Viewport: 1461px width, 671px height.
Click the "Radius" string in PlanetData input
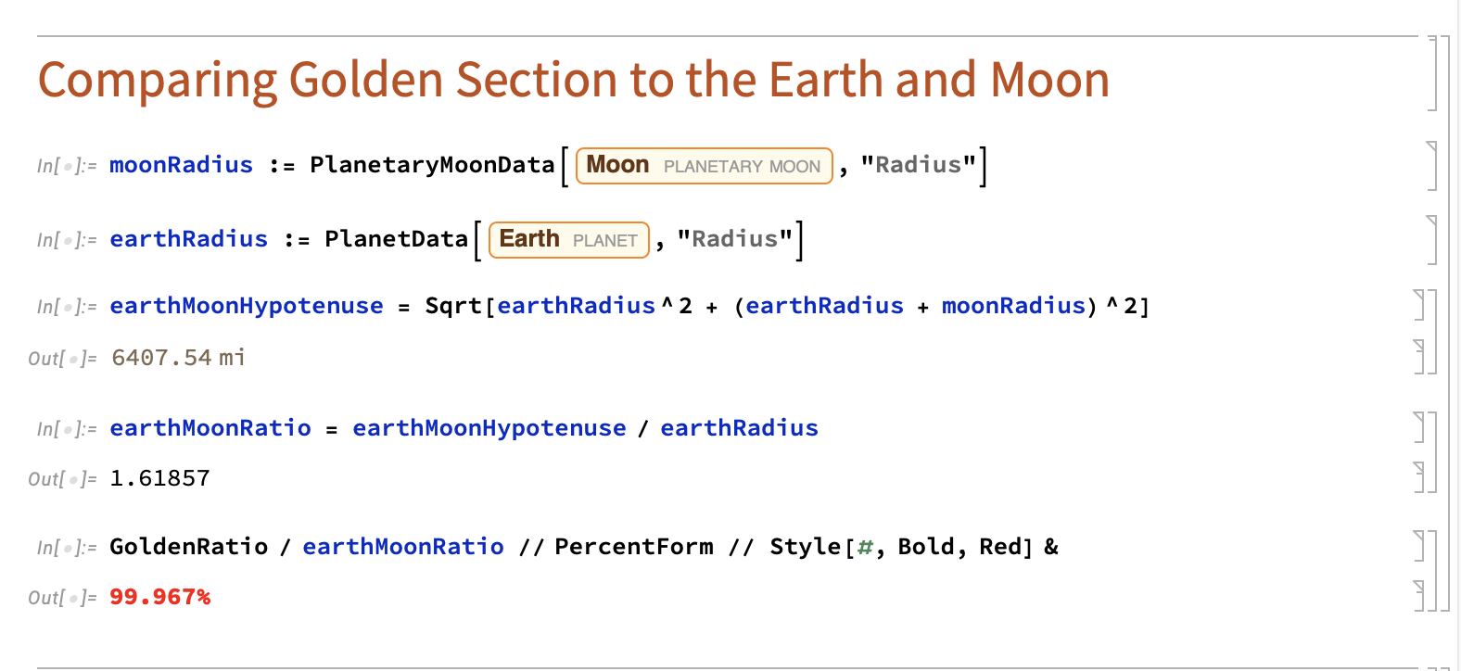coord(734,239)
